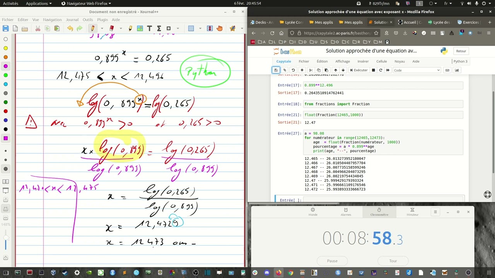The image size is (495, 278).
Task: Click the Cut scissors icon in Xournal++
Action: [38, 28]
